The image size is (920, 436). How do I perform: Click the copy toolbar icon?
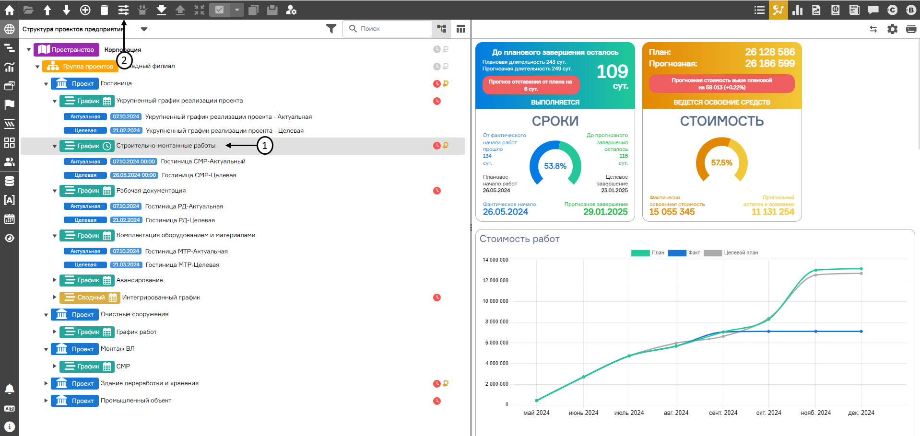click(253, 10)
